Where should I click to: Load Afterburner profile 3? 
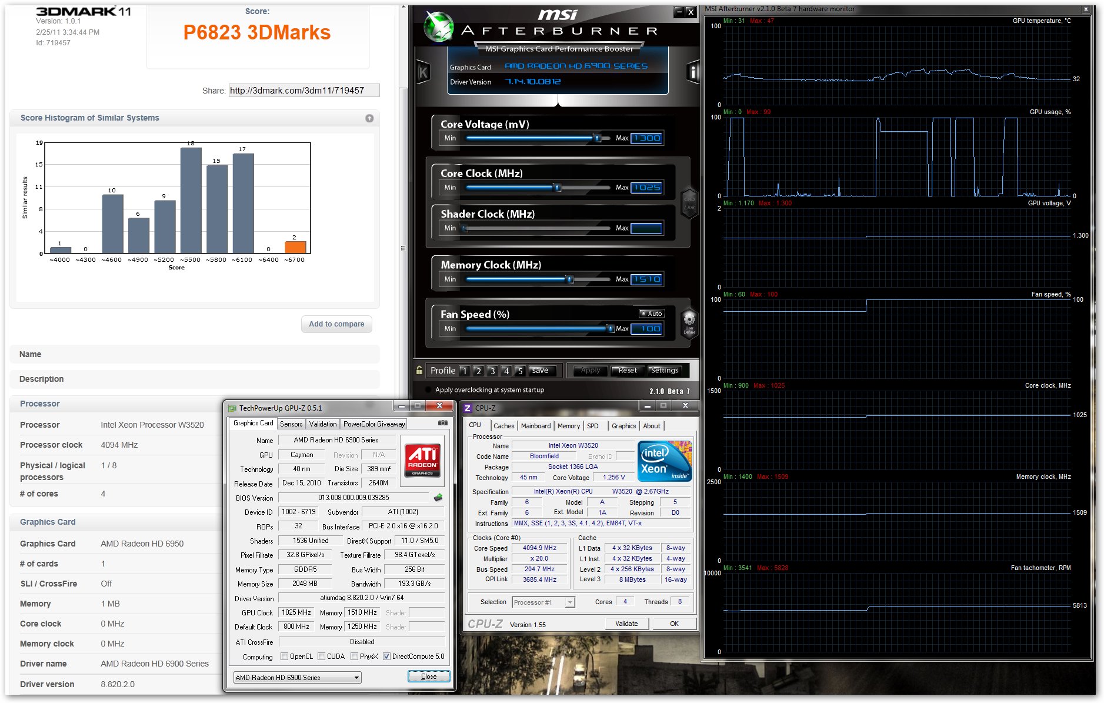click(x=492, y=371)
